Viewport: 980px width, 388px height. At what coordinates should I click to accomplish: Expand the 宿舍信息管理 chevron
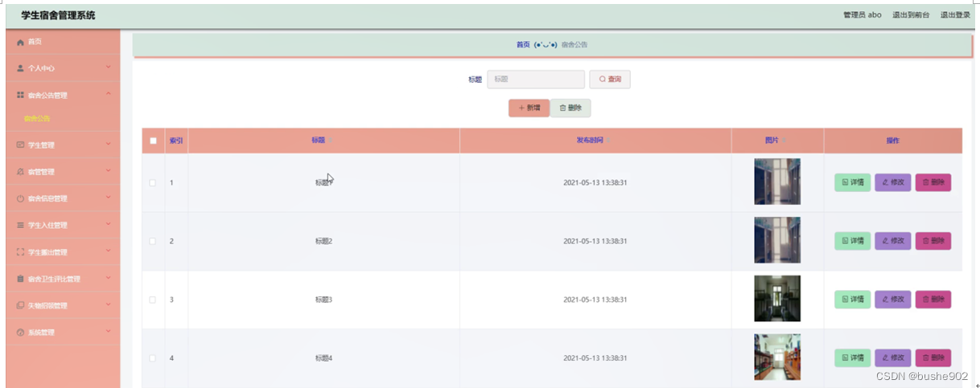(109, 198)
